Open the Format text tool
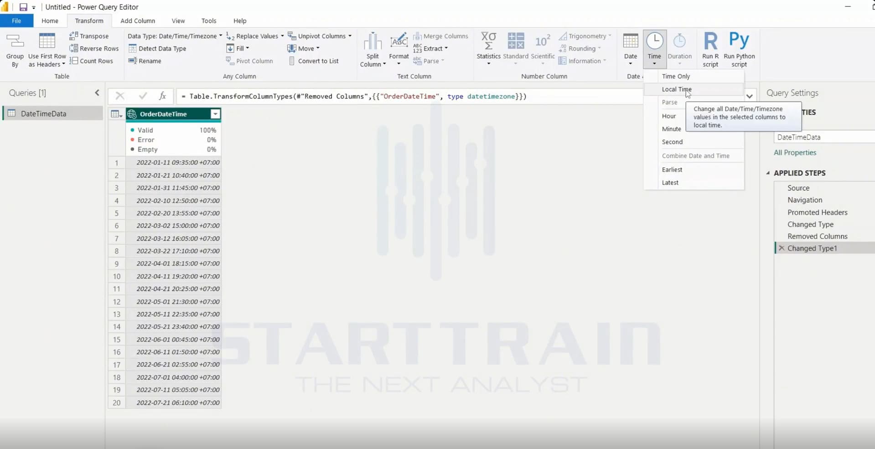 click(x=399, y=49)
